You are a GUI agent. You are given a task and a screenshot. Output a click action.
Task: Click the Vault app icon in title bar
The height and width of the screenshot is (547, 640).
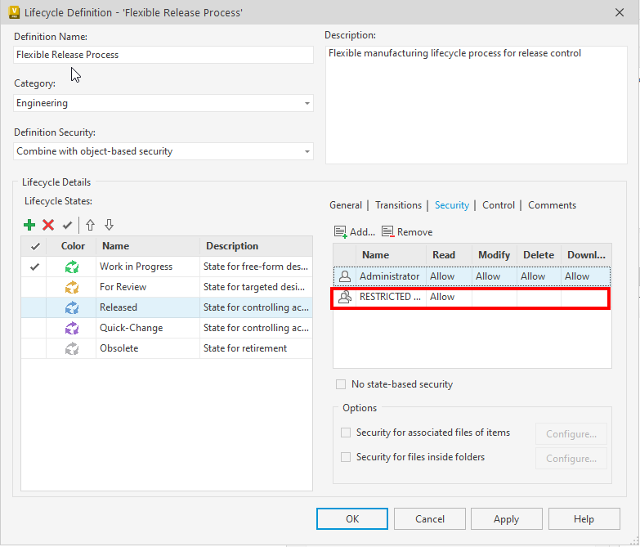(x=14, y=12)
